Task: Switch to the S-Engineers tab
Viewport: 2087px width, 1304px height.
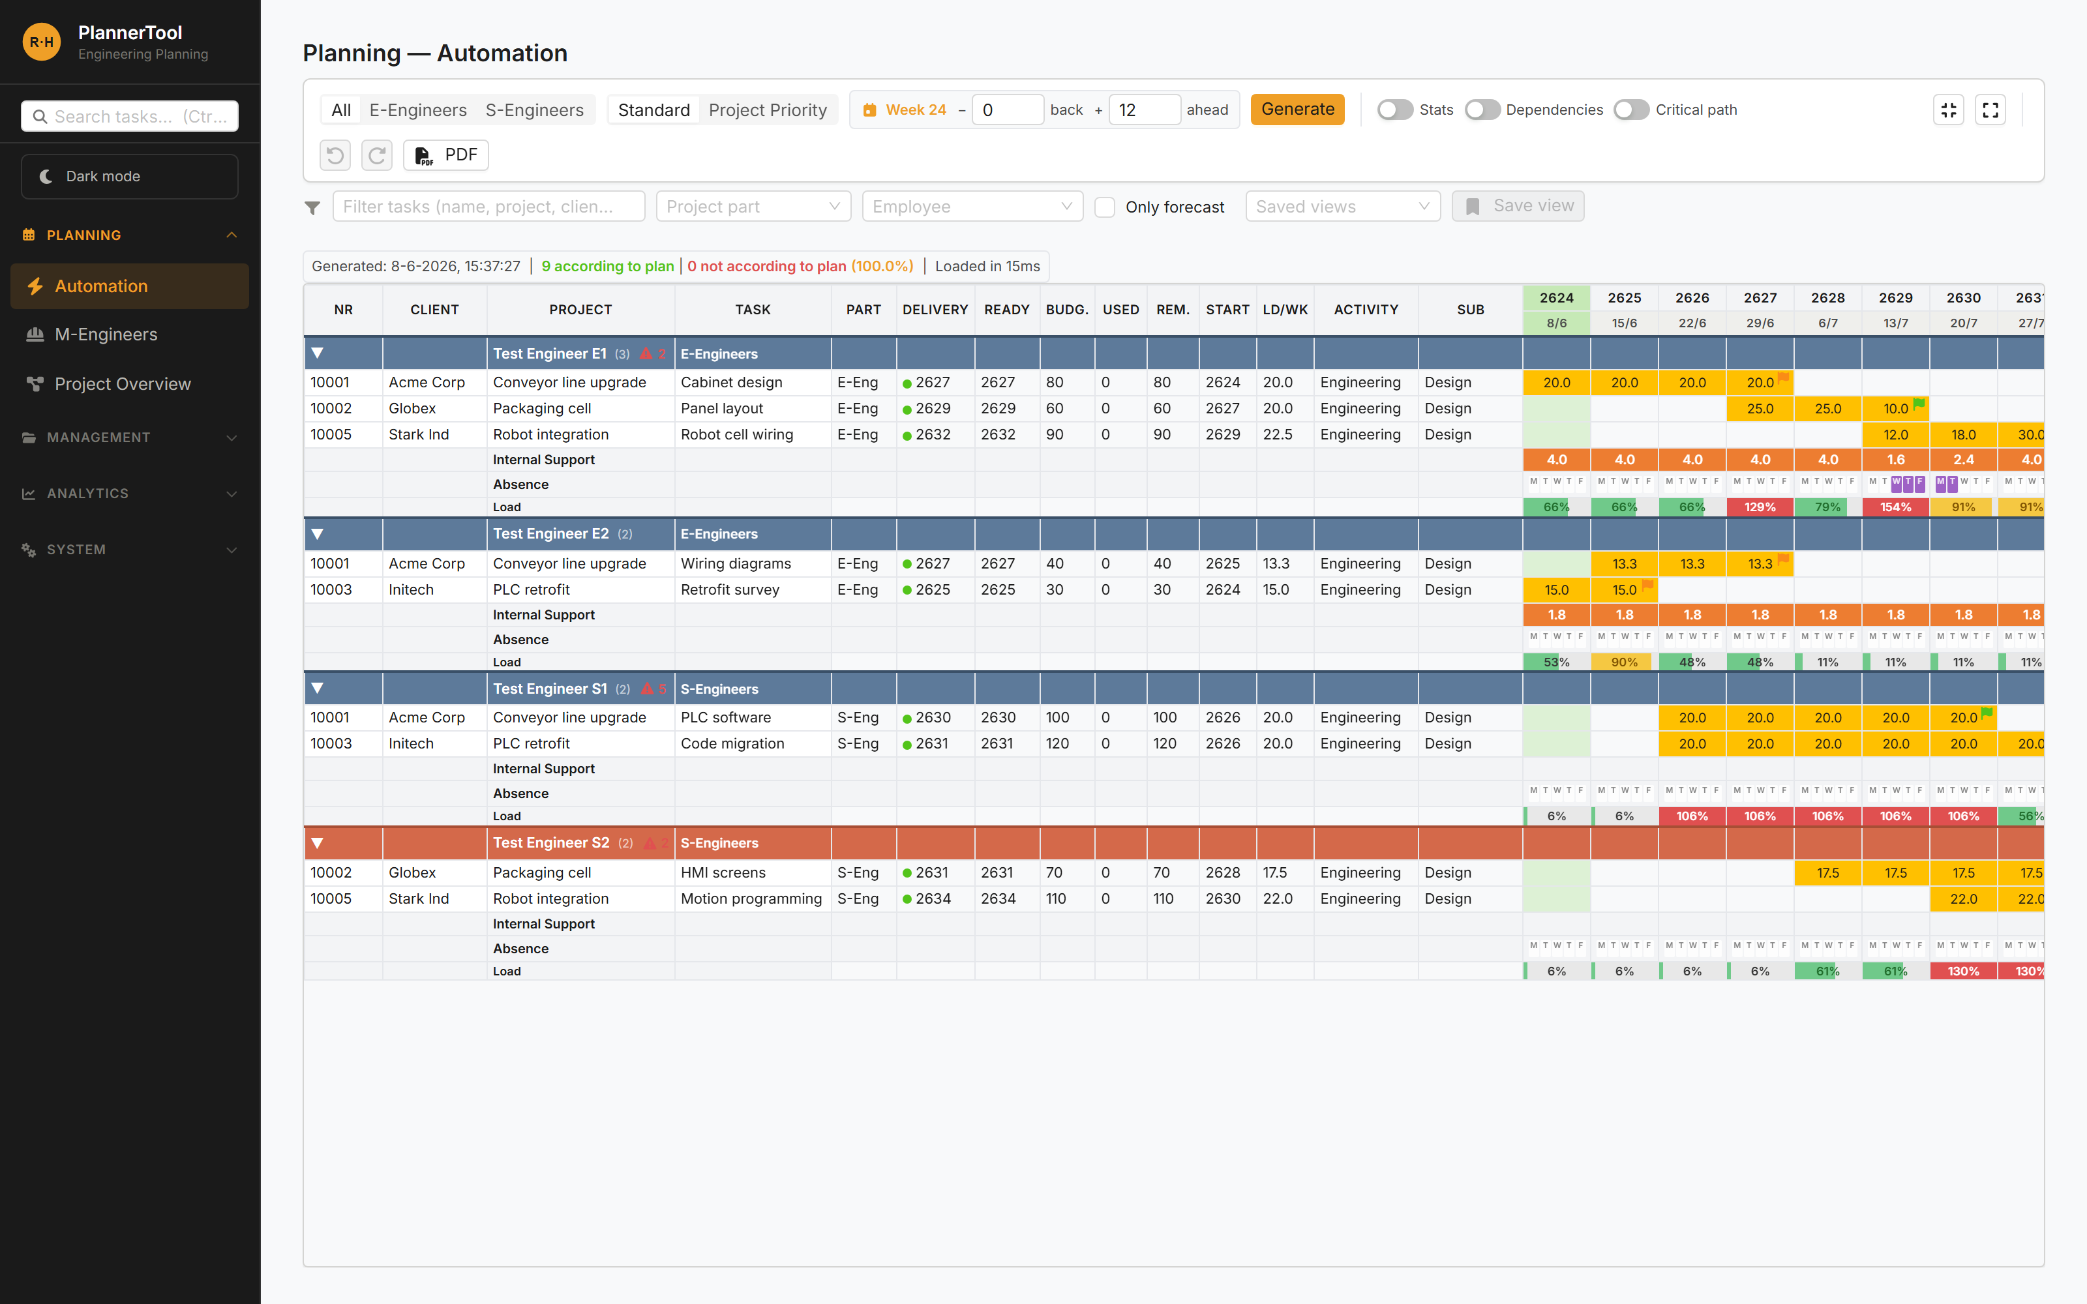Action: (535, 110)
